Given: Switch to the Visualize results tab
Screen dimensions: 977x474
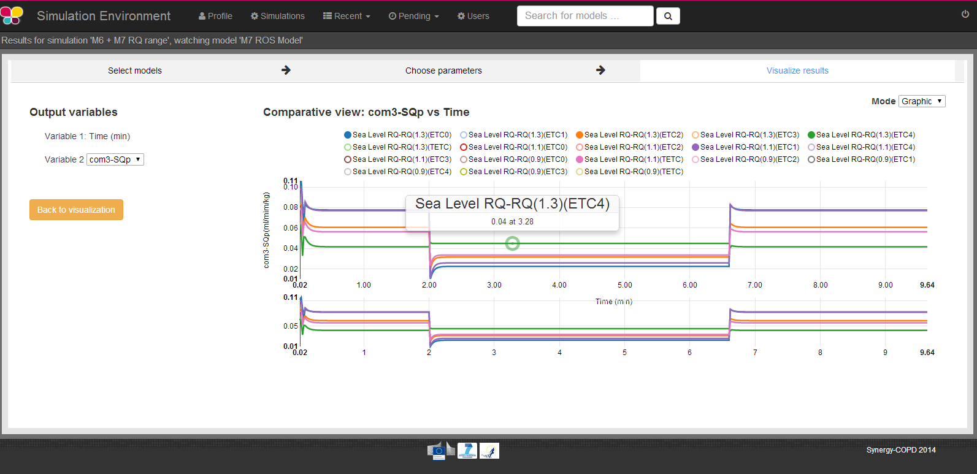Looking at the screenshot, I should point(797,71).
